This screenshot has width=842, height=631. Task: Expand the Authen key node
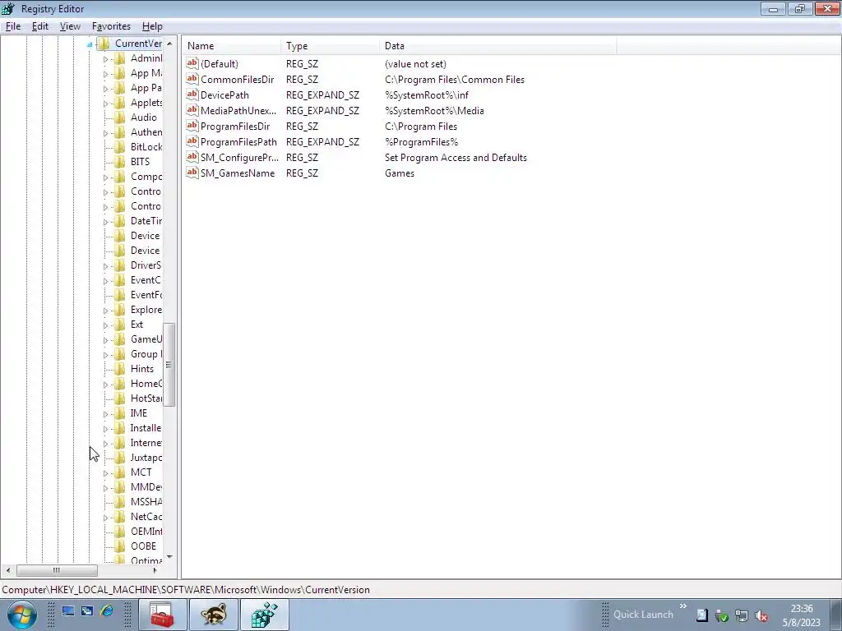[106, 133]
